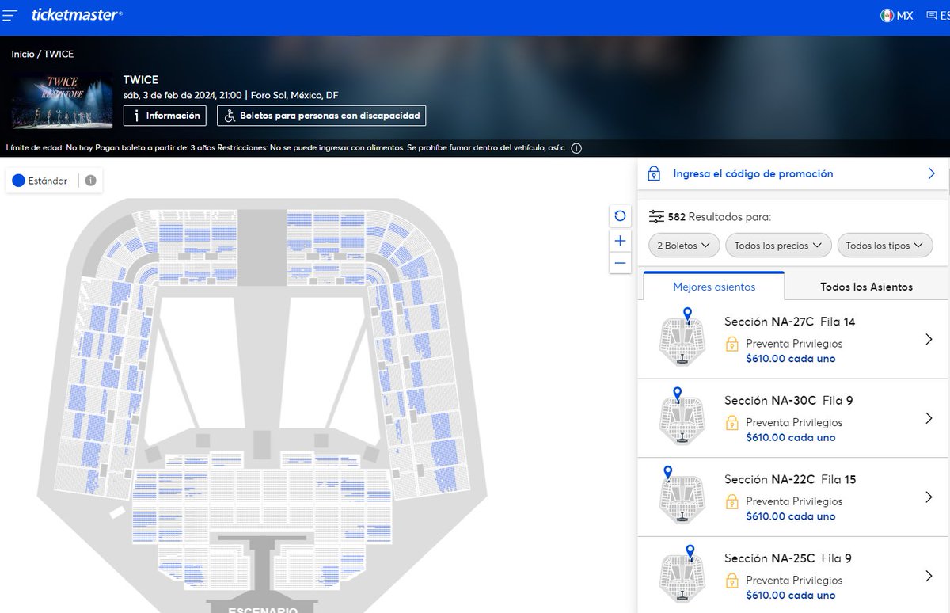950x613 pixels.
Task: Select Sección NA-30C Fila 9 listing
Action: pyautogui.click(x=792, y=418)
